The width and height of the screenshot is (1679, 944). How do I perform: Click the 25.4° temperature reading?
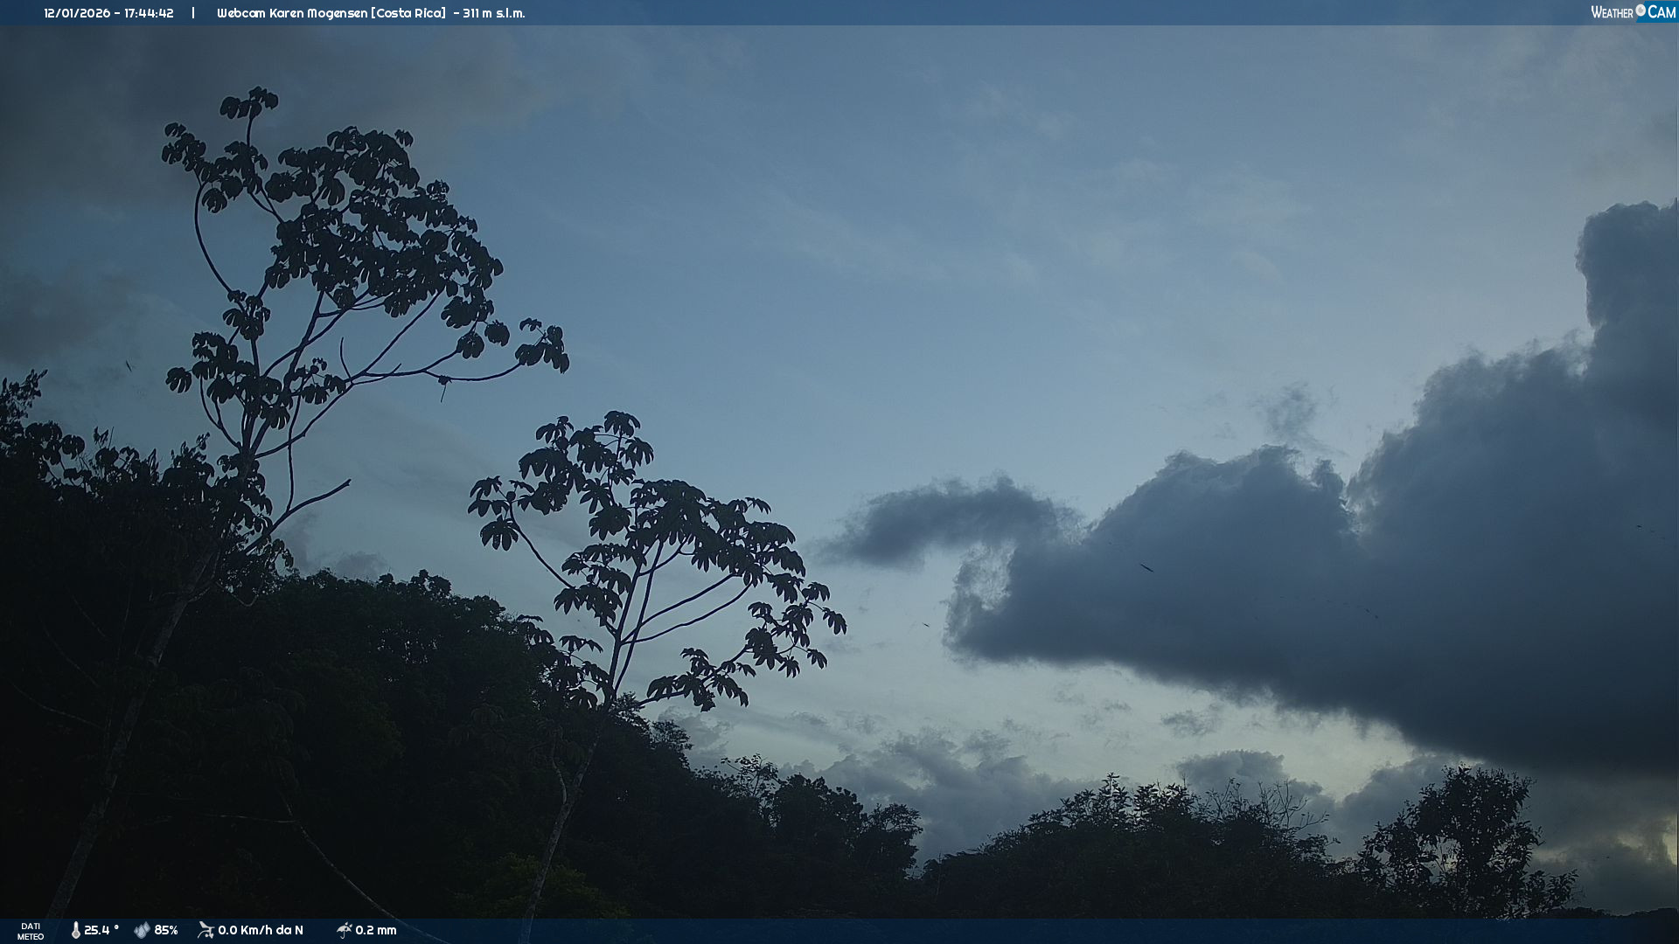coord(101,930)
